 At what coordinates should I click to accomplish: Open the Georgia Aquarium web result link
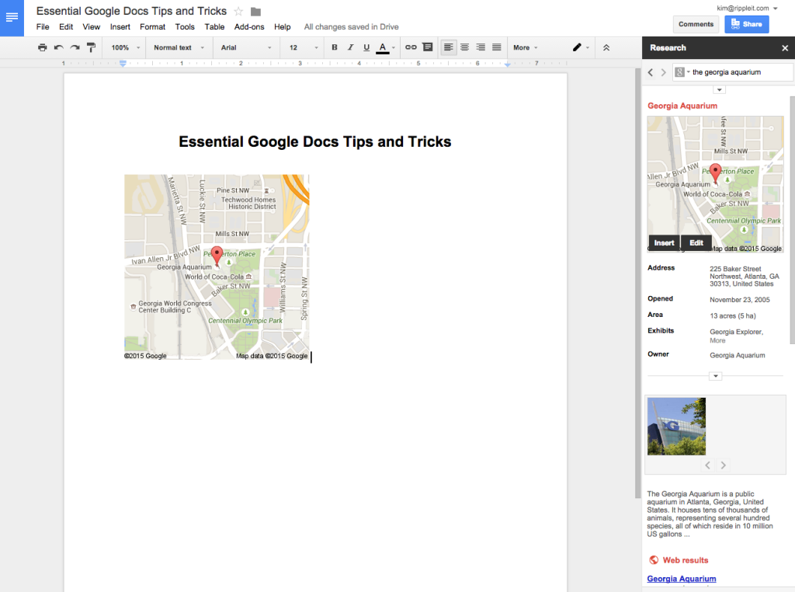tap(681, 578)
